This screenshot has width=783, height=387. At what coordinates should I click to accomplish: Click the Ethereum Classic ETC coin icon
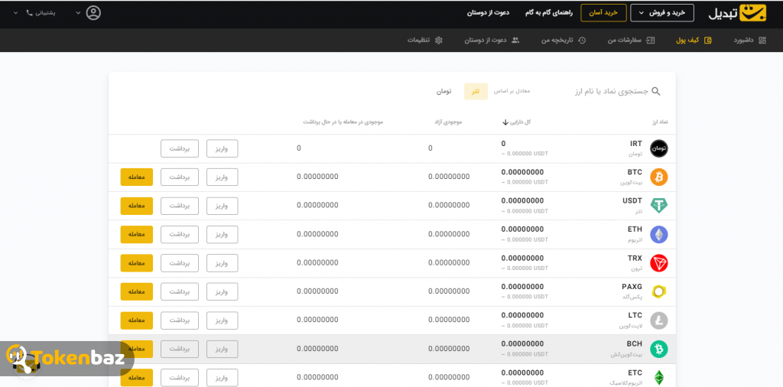click(658, 377)
